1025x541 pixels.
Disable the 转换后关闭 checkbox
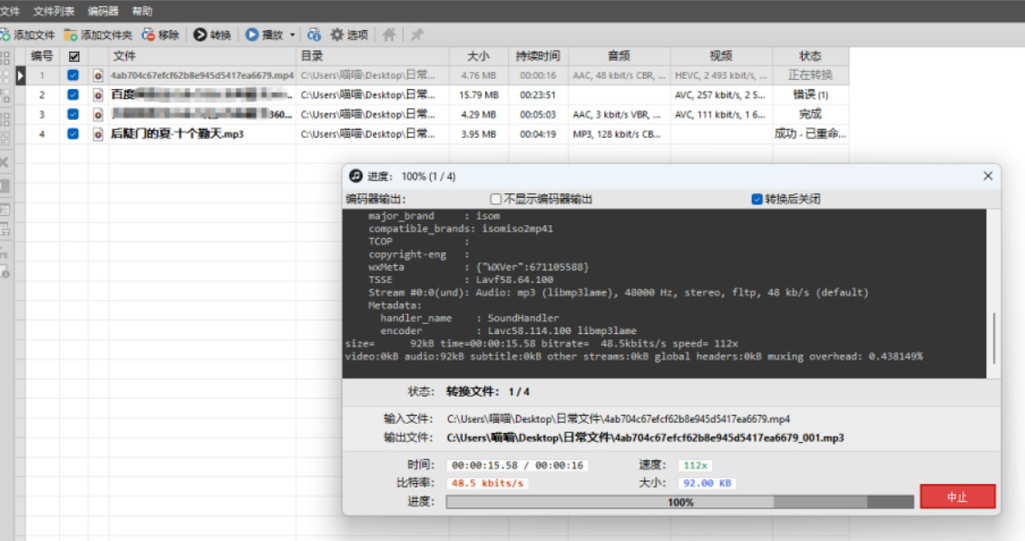tap(757, 199)
